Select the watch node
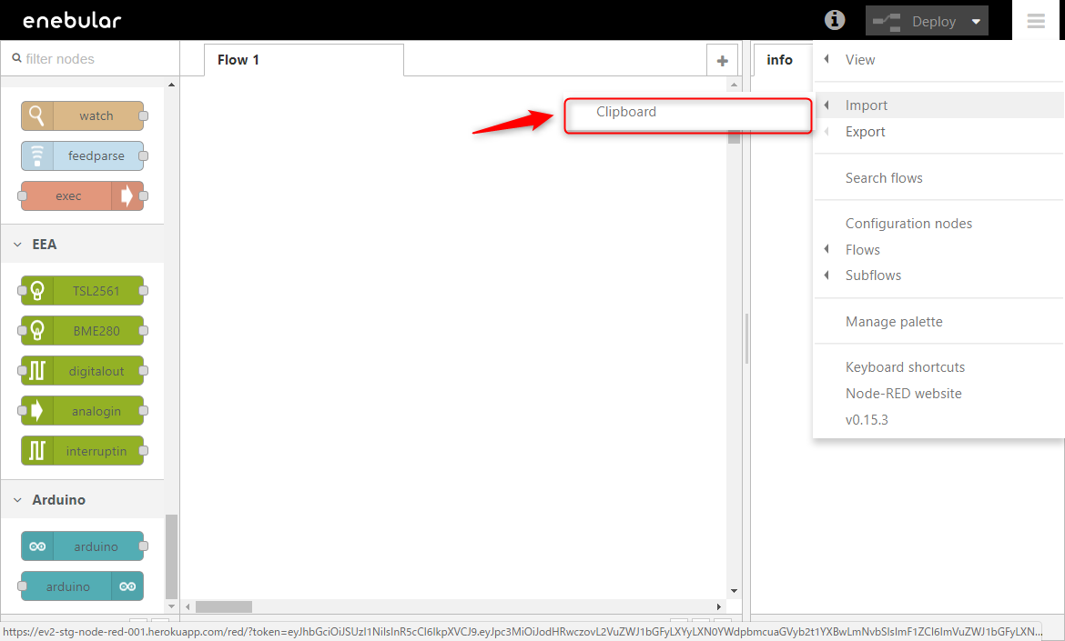Image resolution: width=1065 pixels, height=641 pixels. point(83,116)
